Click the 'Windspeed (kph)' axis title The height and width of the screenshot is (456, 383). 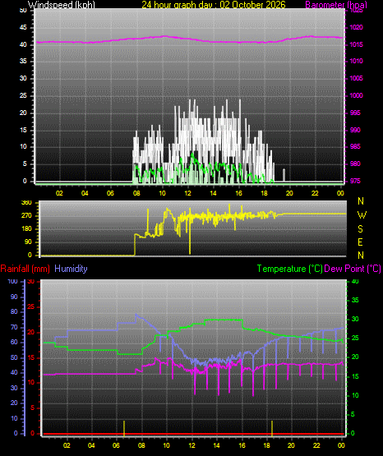[61, 5]
